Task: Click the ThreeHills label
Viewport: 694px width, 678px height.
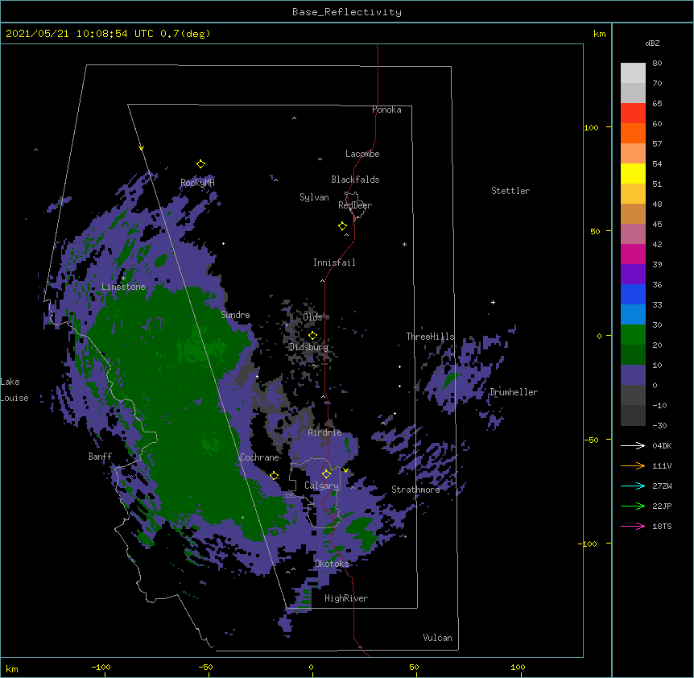Action: 430,337
